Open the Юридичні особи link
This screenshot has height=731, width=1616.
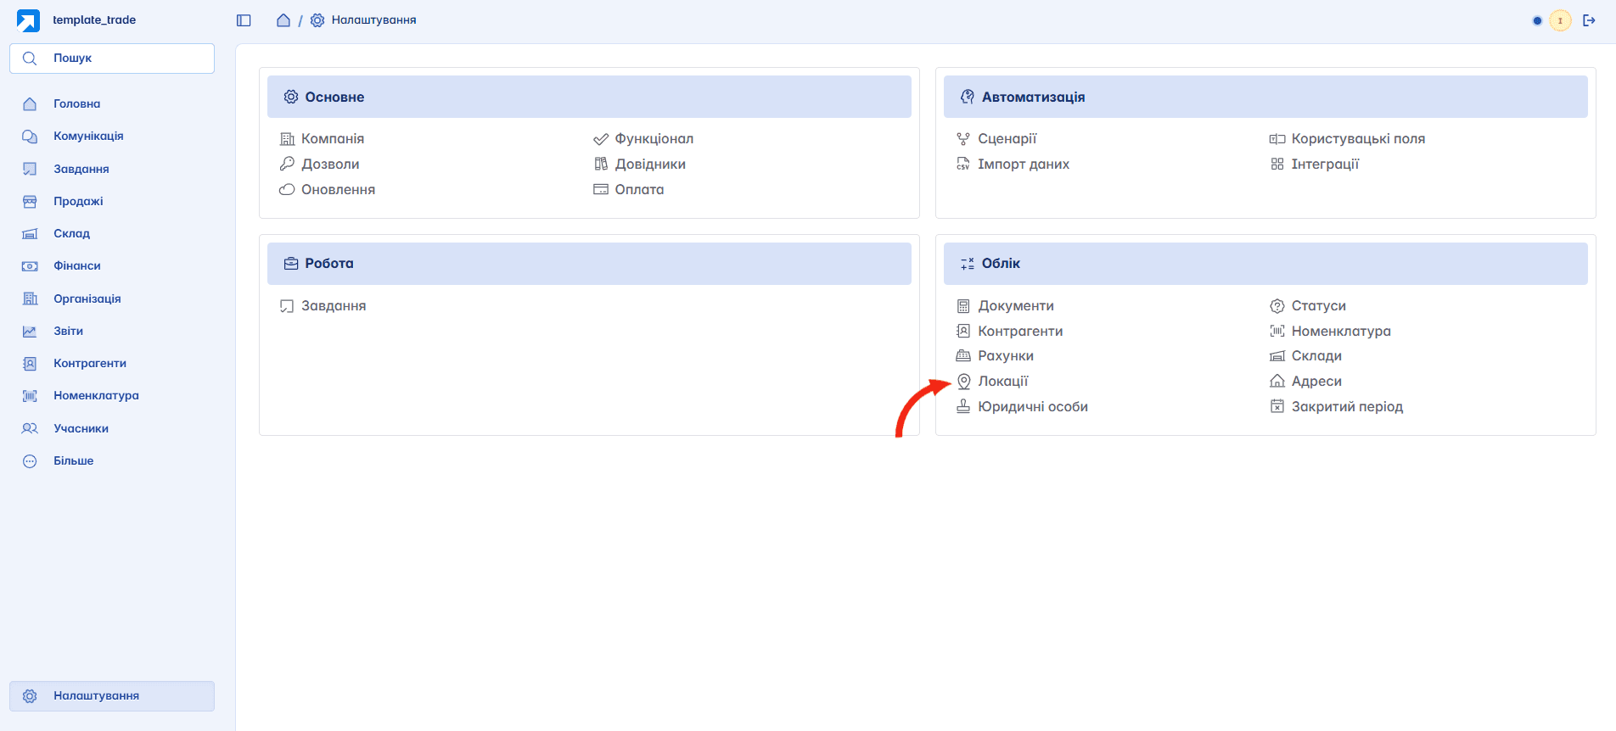coord(1032,407)
